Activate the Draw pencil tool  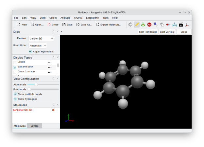tap(137, 25)
